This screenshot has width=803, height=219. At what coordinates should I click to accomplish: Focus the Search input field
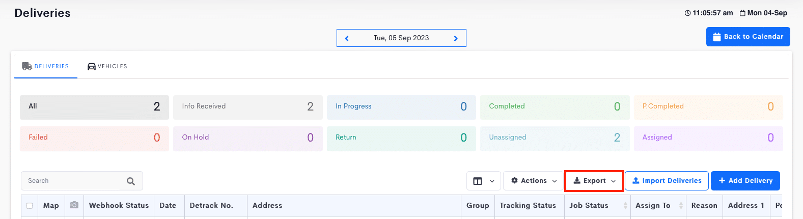pos(82,181)
